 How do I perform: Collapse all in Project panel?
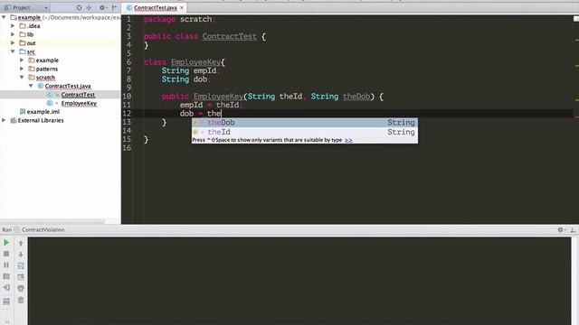(x=89, y=7)
